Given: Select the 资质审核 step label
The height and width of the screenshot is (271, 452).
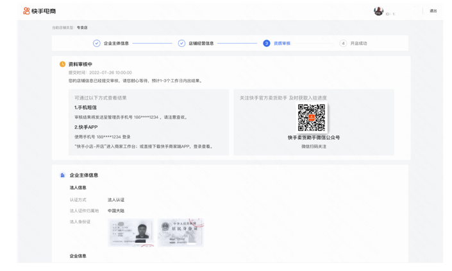Looking at the screenshot, I should click(282, 44).
